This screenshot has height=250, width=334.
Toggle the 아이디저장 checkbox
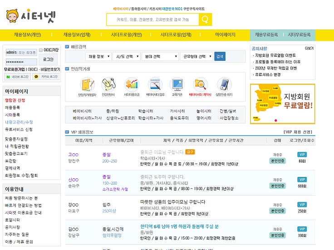(x=41, y=50)
